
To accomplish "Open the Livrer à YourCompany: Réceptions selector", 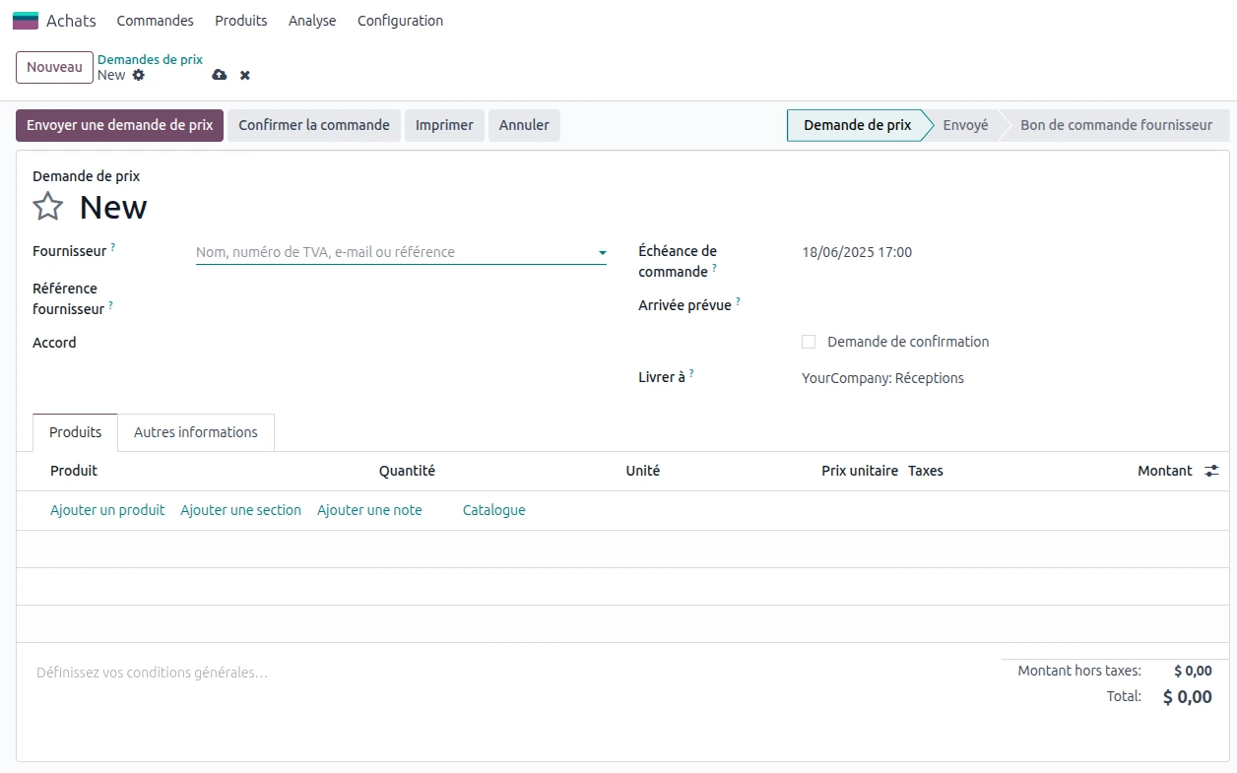I will tap(882, 378).
